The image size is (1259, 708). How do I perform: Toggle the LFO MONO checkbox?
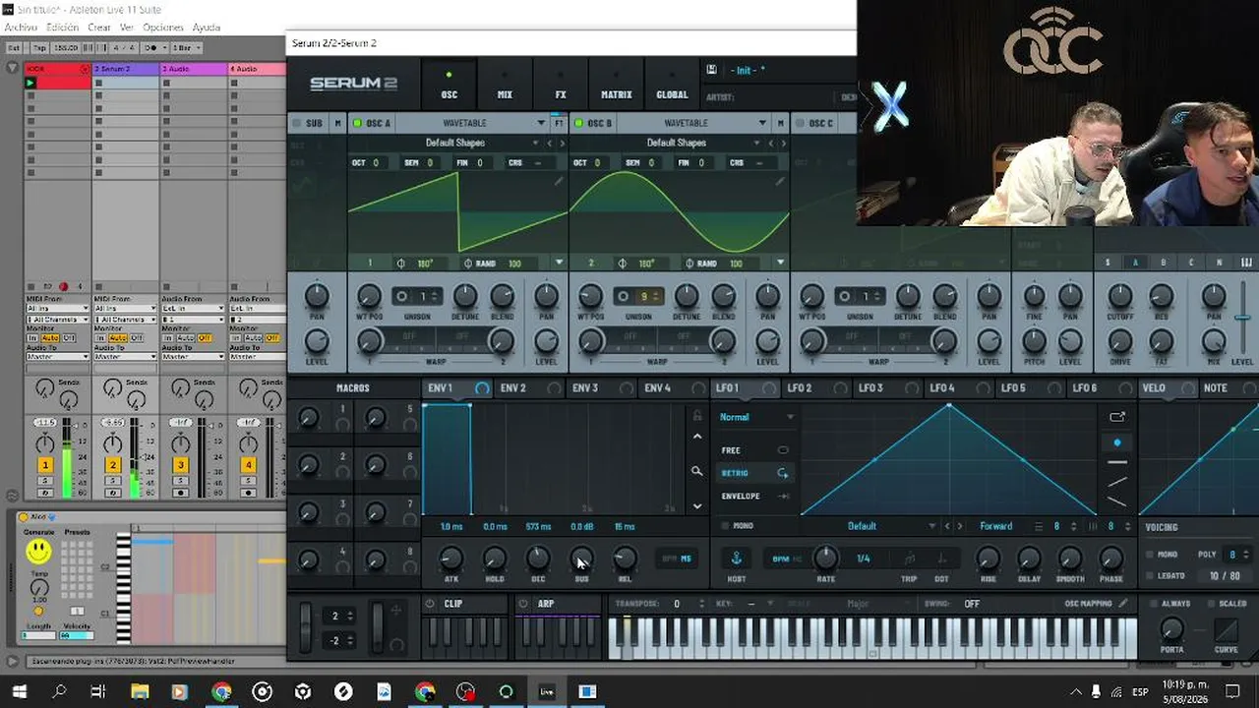(x=726, y=526)
